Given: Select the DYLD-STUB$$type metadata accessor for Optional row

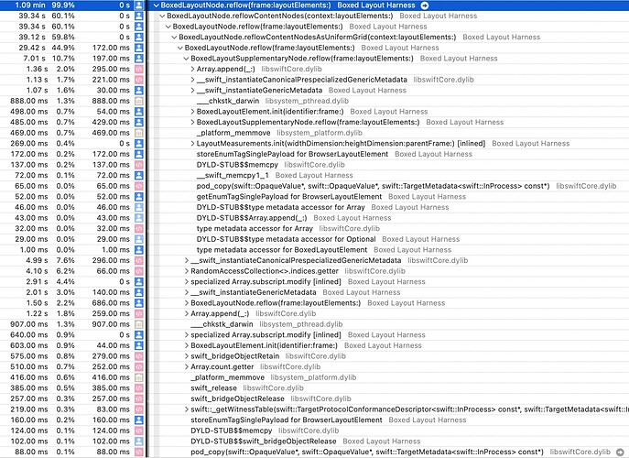Looking at the screenshot, I should (315, 239).
